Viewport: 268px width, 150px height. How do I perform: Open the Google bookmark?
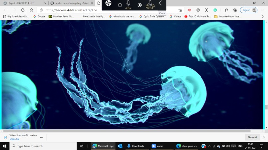[x=39, y=16]
